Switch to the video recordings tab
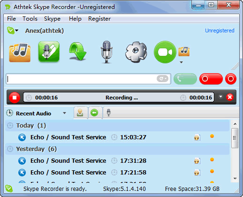This screenshot has width=243, height=197. point(94,113)
